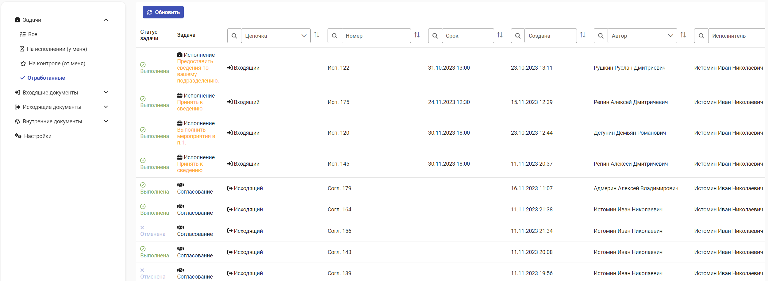Sort by Цепочка column arrows
This screenshot has height=281, width=768.
(x=317, y=35)
